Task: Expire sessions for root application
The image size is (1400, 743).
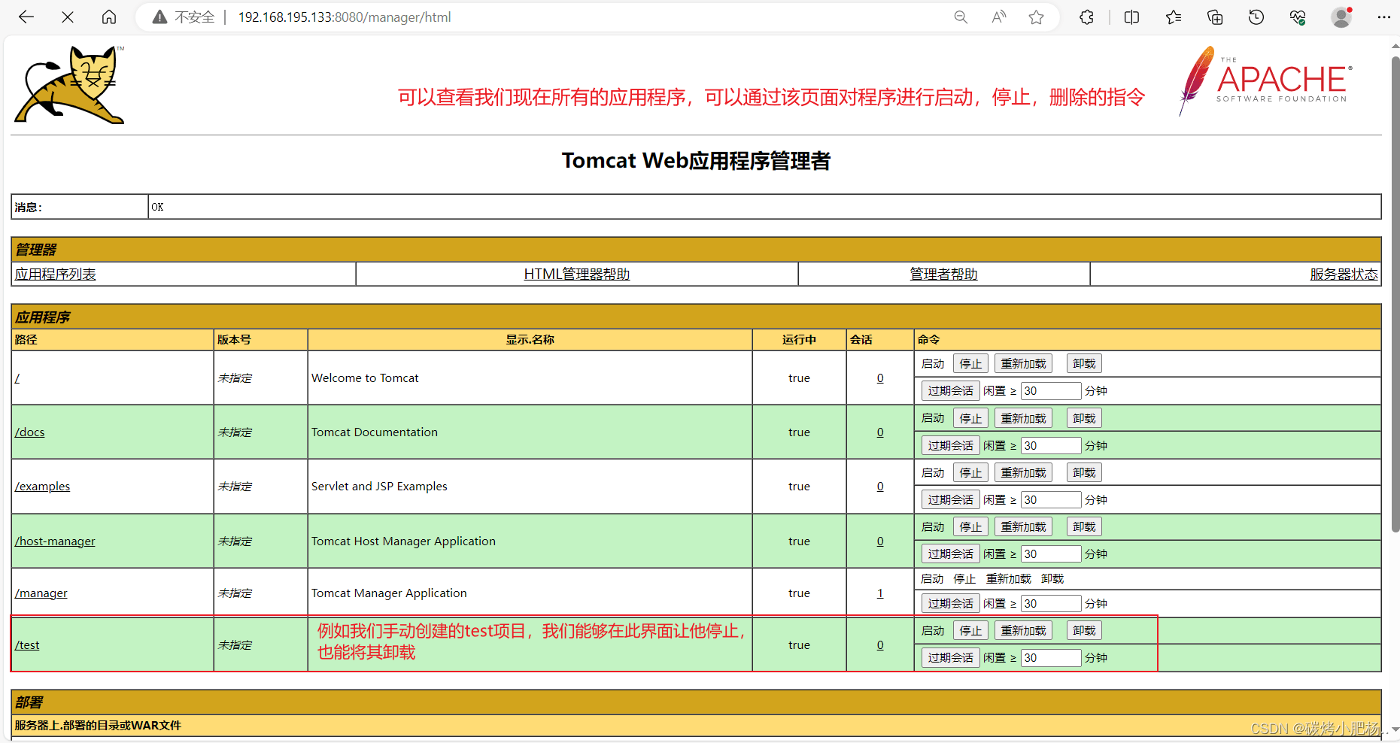Action: click(x=951, y=391)
